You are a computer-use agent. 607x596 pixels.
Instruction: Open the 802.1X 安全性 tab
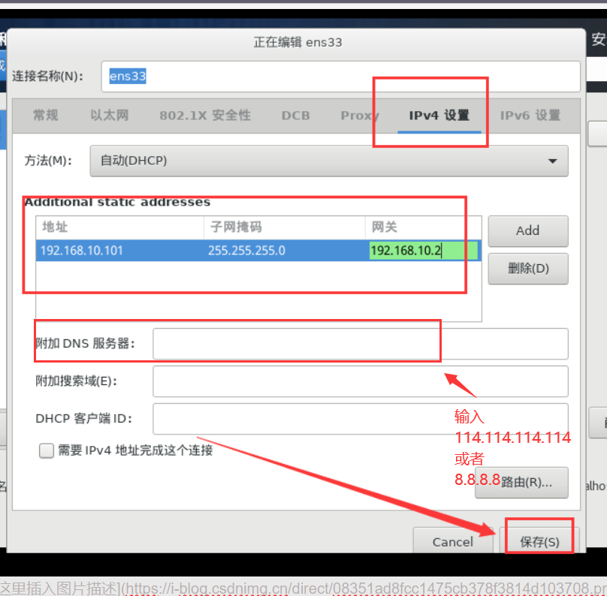[205, 116]
